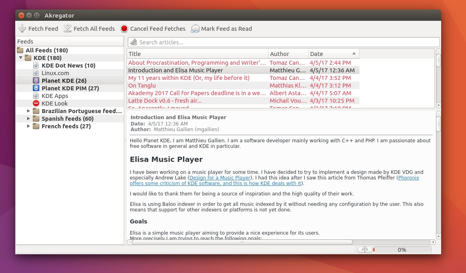The image size is (466, 273).
Task: Select the KDE Dot News (10) feed
Action: coord(69,65)
